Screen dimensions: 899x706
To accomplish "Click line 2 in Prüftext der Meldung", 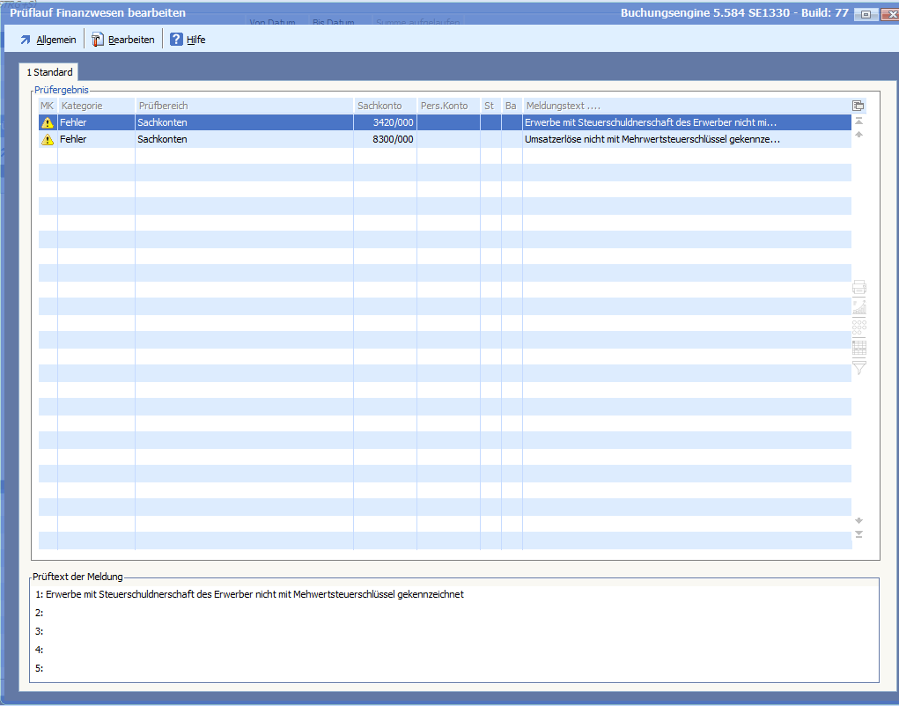I will tap(264, 613).
